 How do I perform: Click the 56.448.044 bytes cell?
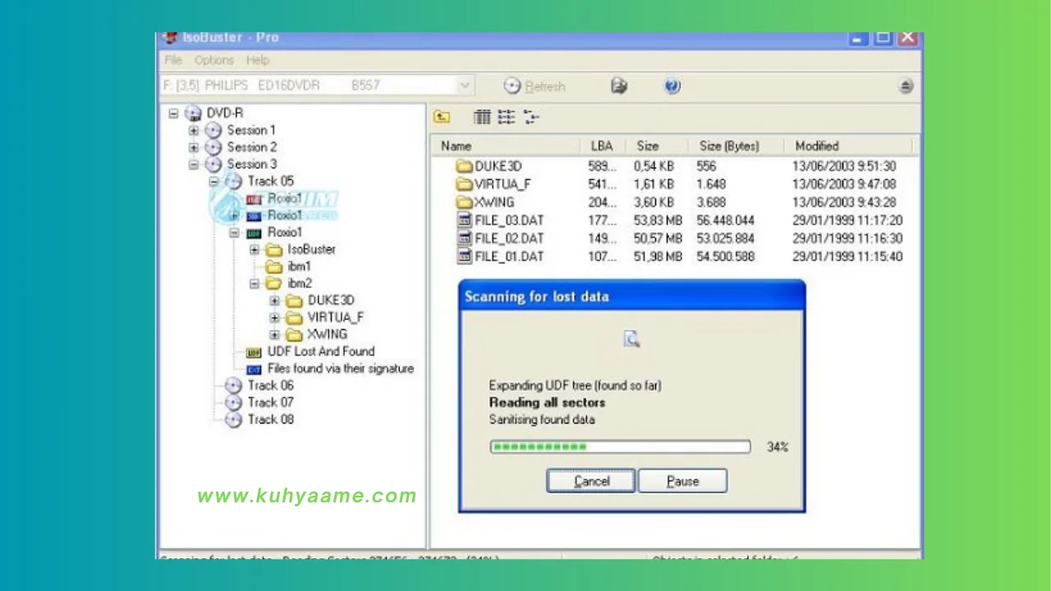click(x=727, y=221)
